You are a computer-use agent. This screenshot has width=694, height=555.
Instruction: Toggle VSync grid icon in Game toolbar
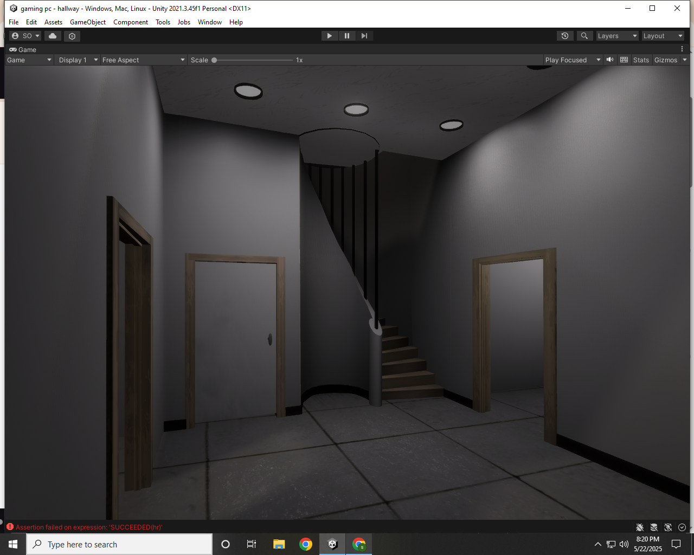(624, 60)
